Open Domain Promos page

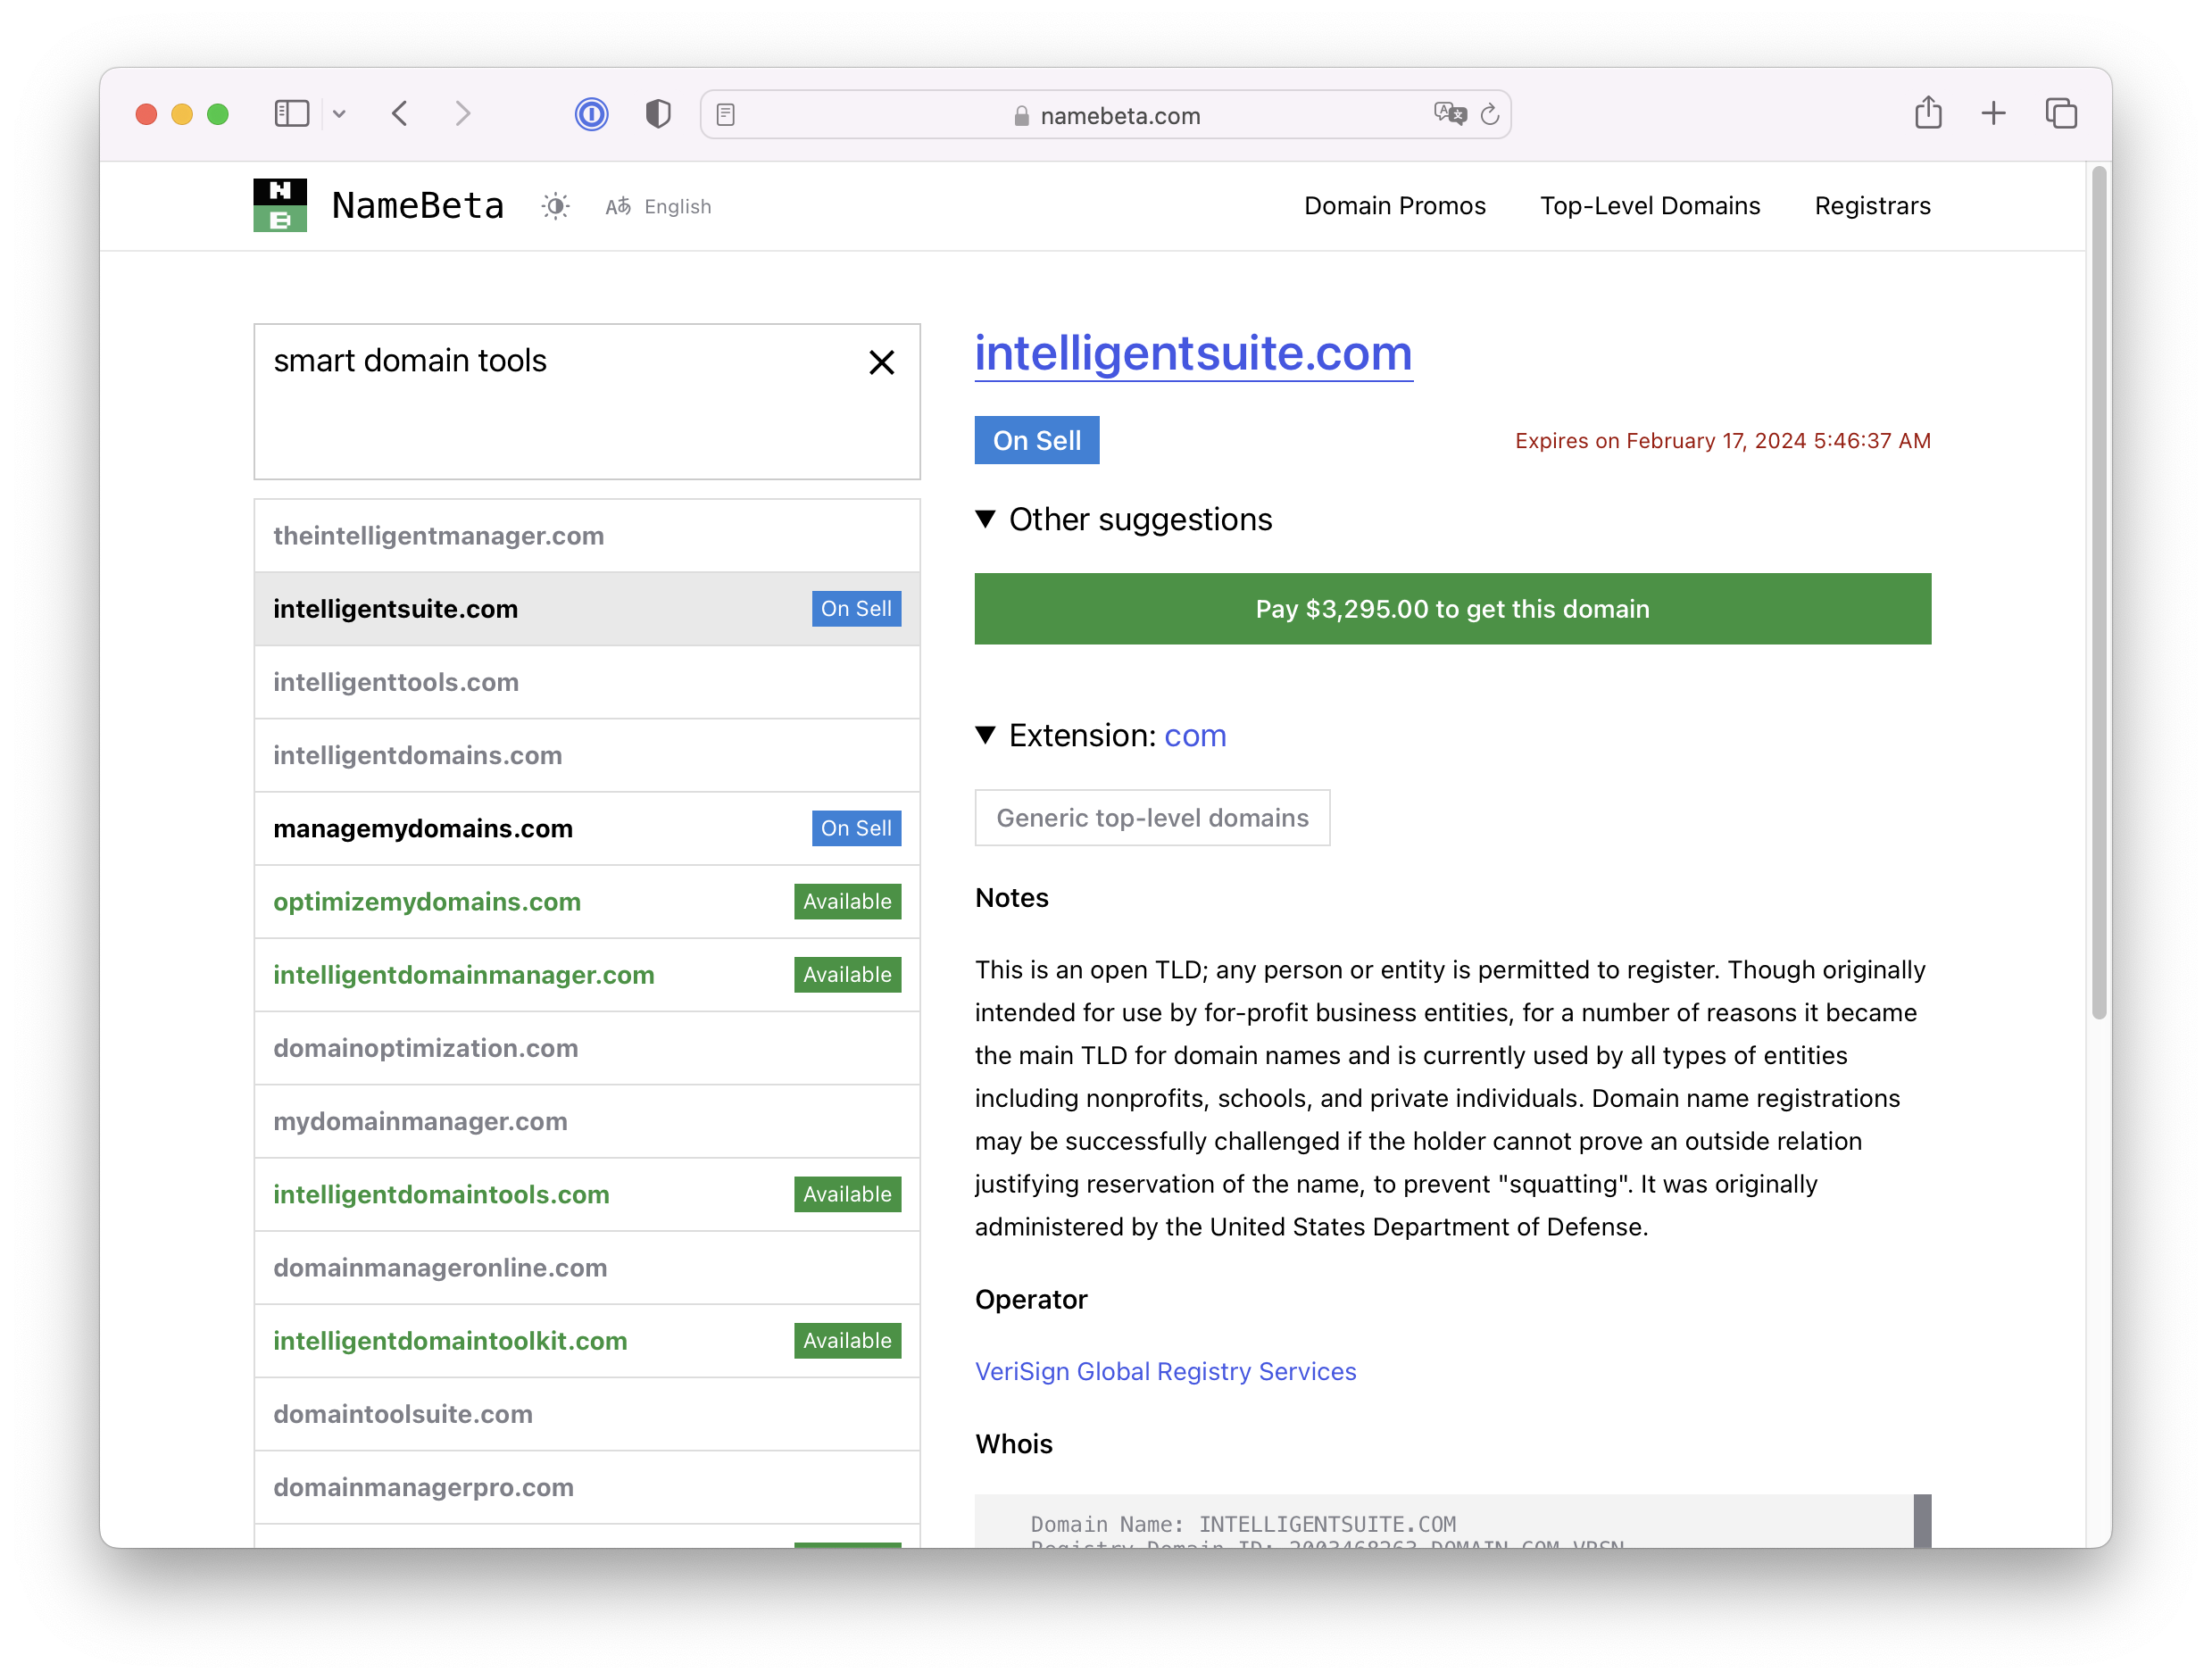click(x=1395, y=206)
